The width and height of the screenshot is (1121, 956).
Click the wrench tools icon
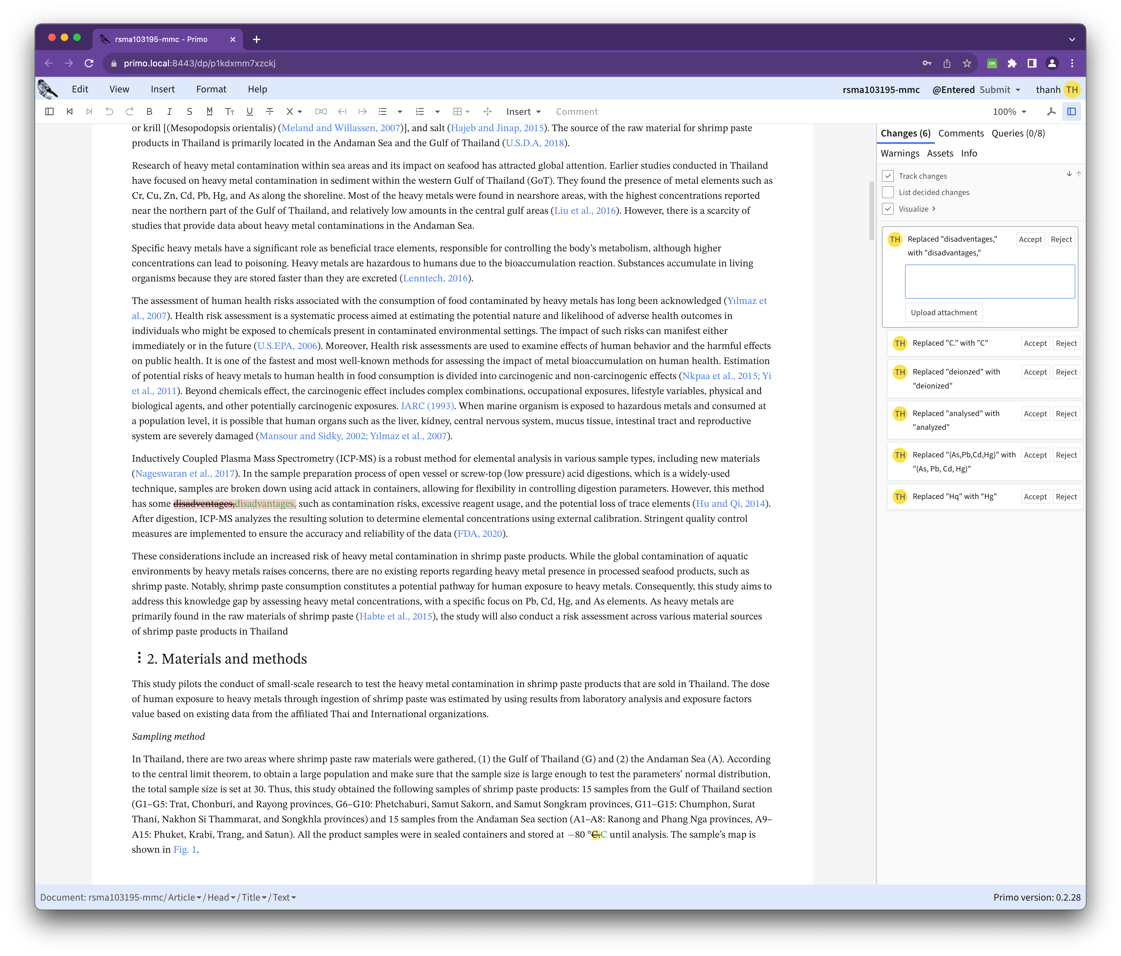click(x=1051, y=111)
